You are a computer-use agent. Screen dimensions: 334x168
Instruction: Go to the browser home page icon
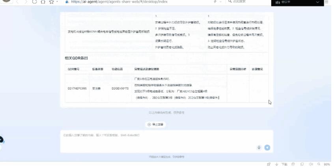tap(43, 2)
